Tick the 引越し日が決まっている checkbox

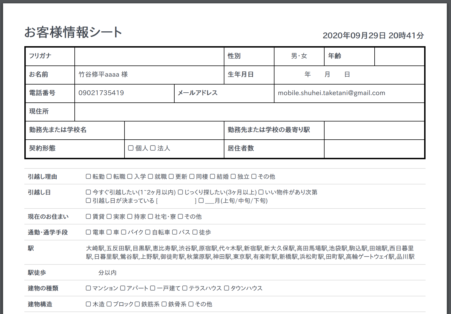(88, 201)
